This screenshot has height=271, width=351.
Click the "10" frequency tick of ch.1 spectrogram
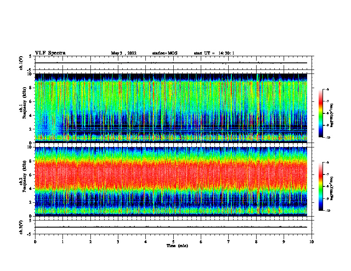pos(30,74)
